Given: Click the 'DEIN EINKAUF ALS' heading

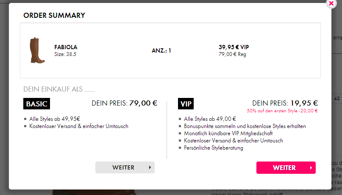Looking at the screenshot, I should (x=58, y=89).
